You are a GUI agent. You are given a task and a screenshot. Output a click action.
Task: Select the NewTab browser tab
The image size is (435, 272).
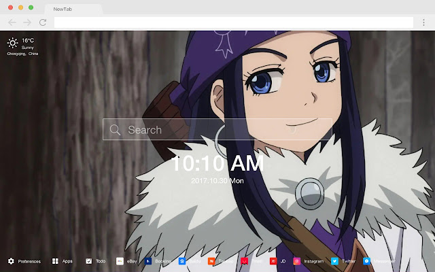point(73,9)
